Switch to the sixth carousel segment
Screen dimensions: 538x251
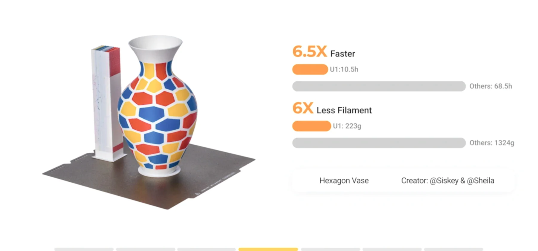[392, 249]
